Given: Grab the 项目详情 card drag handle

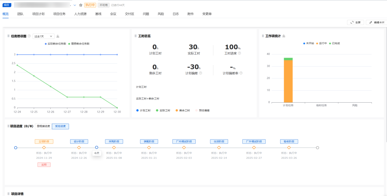Looking at the screenshot, I should (x=9, y=194).
